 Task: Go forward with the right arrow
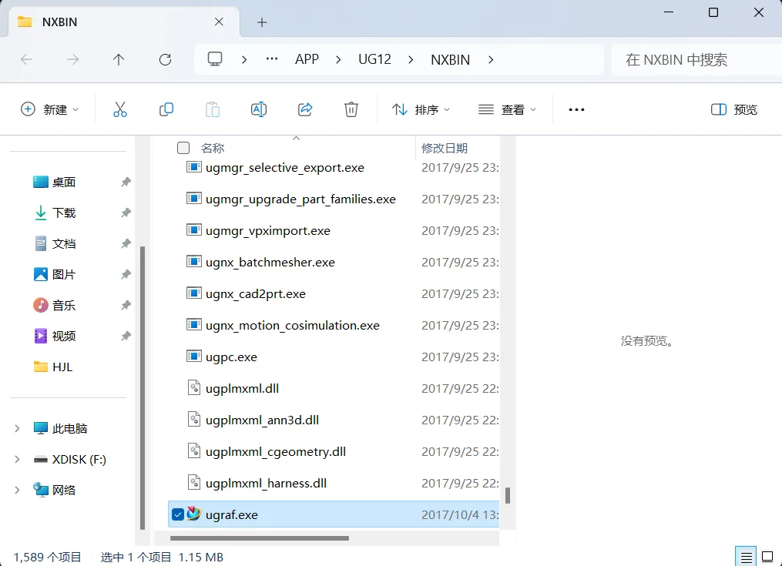tap(73, 60)
